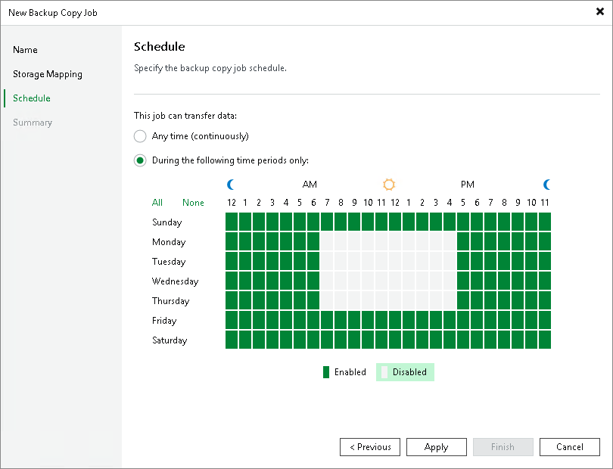The height and width of the screenshot is (469, 613).
Task: Click the AM header label
Action: [310, 185]
